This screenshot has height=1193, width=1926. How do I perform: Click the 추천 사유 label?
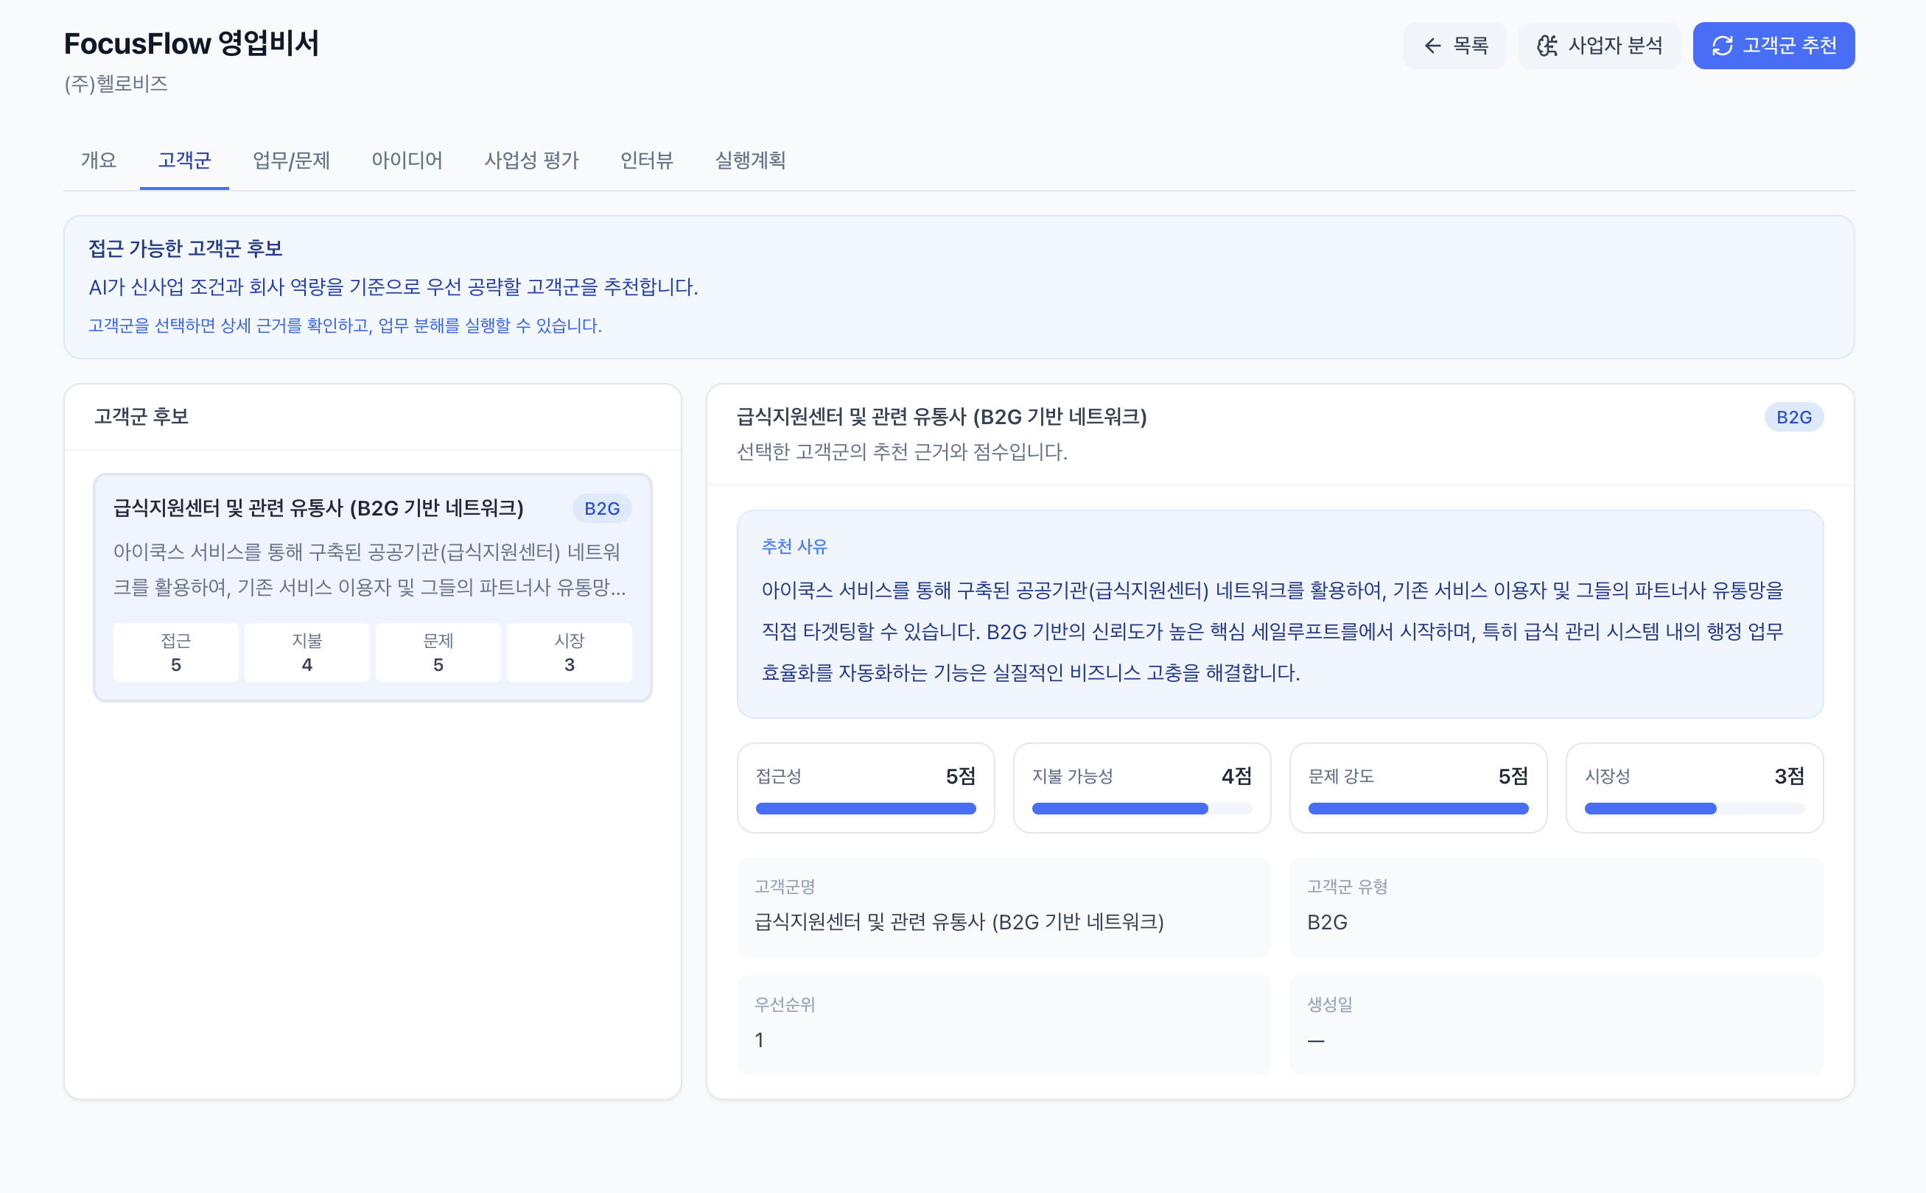tap(794, 546)
